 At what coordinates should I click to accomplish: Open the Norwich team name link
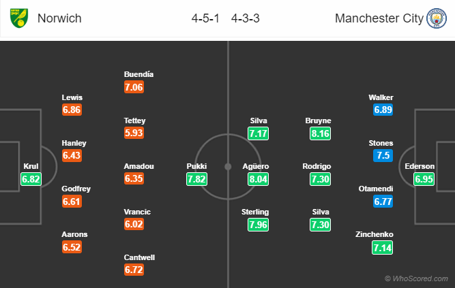click(x=59, y=18)
